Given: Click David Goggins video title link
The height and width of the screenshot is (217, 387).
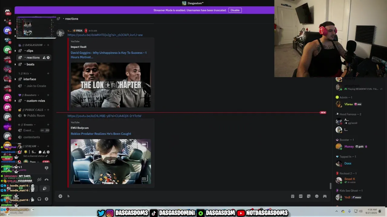Looking at the screenshot, I should pos(109,55).
